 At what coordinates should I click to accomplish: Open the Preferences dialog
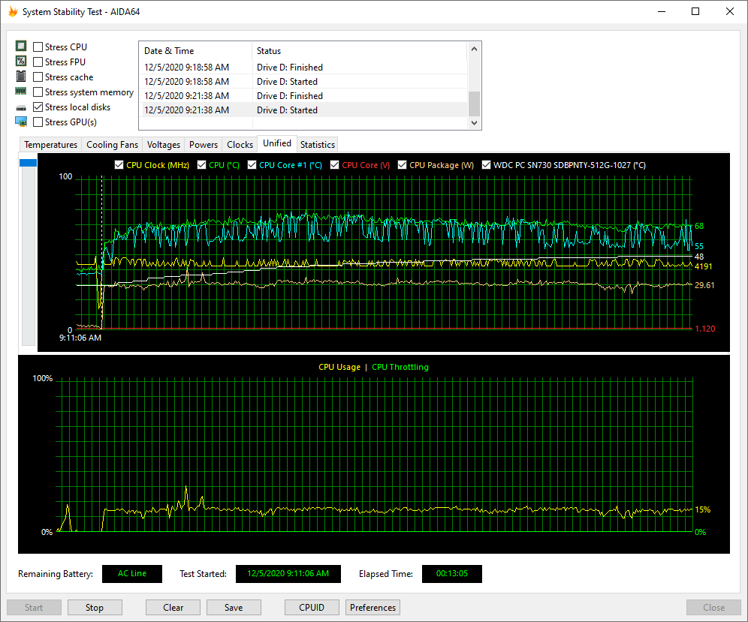click(x=372, y=608)
